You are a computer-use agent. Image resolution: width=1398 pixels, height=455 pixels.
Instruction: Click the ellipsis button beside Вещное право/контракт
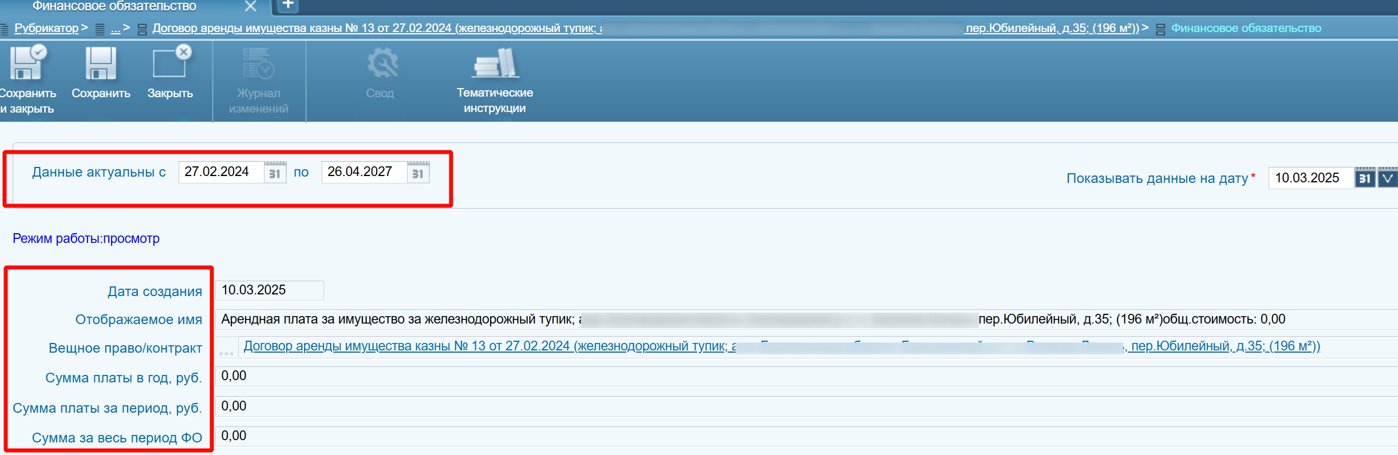click(x=227, y=348)
